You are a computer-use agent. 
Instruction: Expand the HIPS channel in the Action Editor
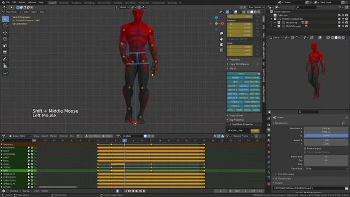2,171
